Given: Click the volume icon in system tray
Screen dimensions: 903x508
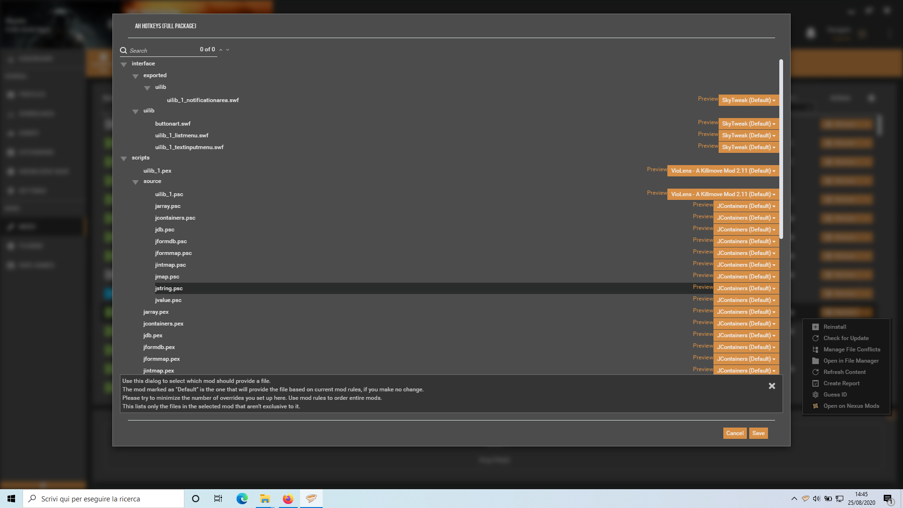Looking at the screenshot, I should (816, 499).
